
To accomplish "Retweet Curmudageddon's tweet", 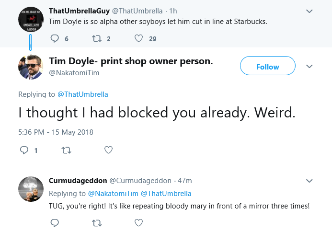I will pyautogui.click(x=97, y=223).
